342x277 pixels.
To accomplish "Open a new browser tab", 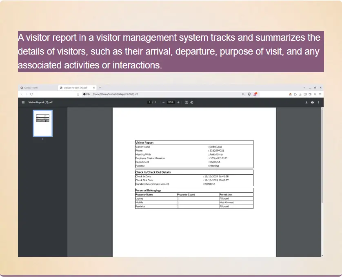I will pos(100,88).
